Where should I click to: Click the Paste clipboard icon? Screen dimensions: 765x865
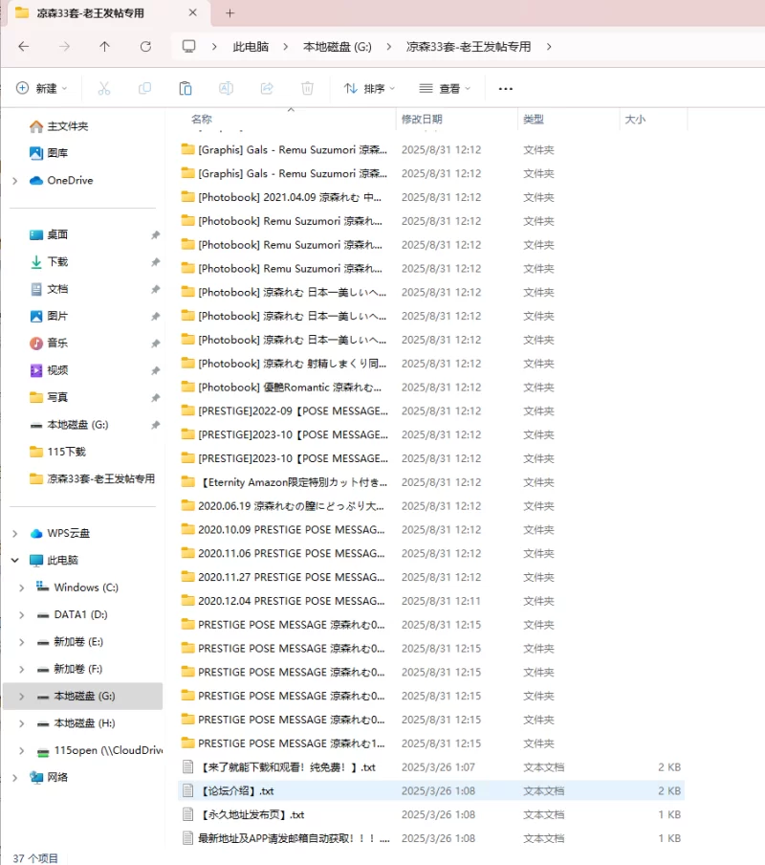[x=186, y=88]
